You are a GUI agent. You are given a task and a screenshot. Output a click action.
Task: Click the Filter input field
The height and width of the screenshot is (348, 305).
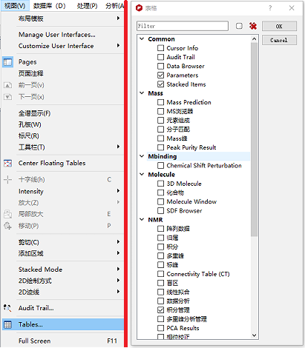[x=183, y=26]
